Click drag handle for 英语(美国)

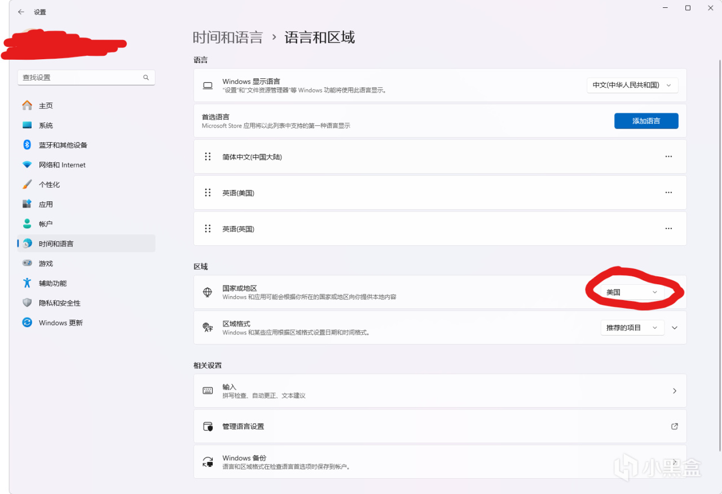[x=208, y=193]
